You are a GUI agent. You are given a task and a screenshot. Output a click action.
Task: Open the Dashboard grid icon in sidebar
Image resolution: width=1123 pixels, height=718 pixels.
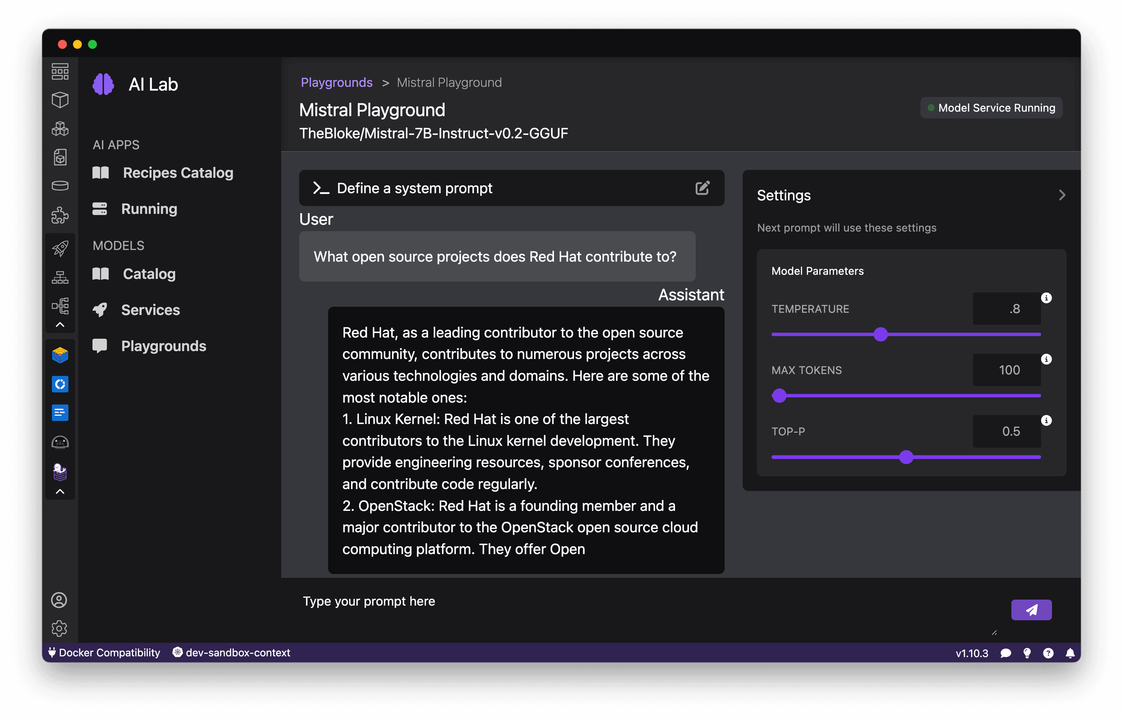pyautogui.click(x=60, y=71)
